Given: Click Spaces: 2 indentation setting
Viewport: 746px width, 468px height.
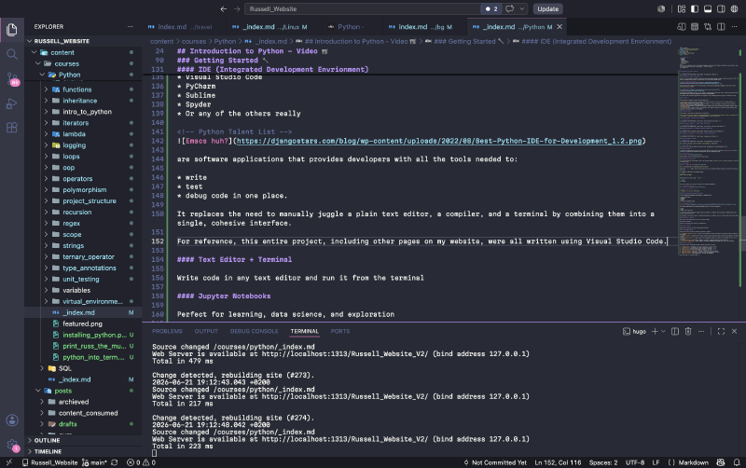Looking at the screenshot, I should pos(602,462).
